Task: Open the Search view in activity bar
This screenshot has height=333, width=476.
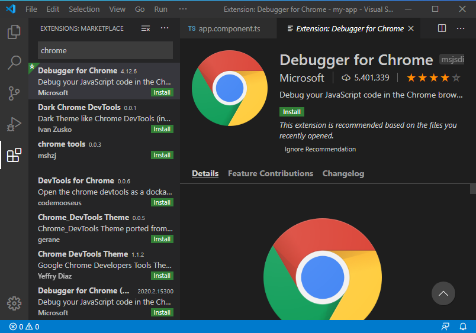Action: [x=14, y=63]
